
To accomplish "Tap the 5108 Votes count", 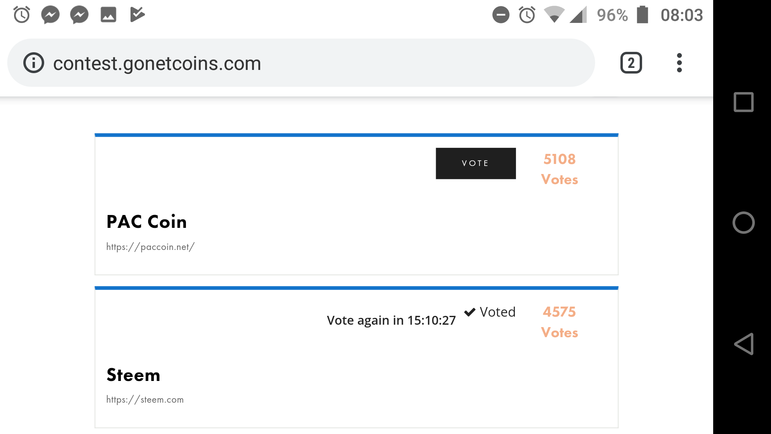I will (x=559, y=169).
